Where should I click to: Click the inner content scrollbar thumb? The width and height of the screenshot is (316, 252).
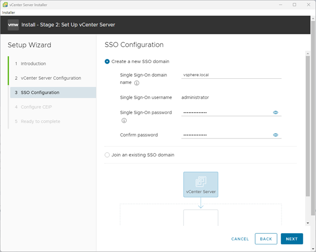point(308,126)
